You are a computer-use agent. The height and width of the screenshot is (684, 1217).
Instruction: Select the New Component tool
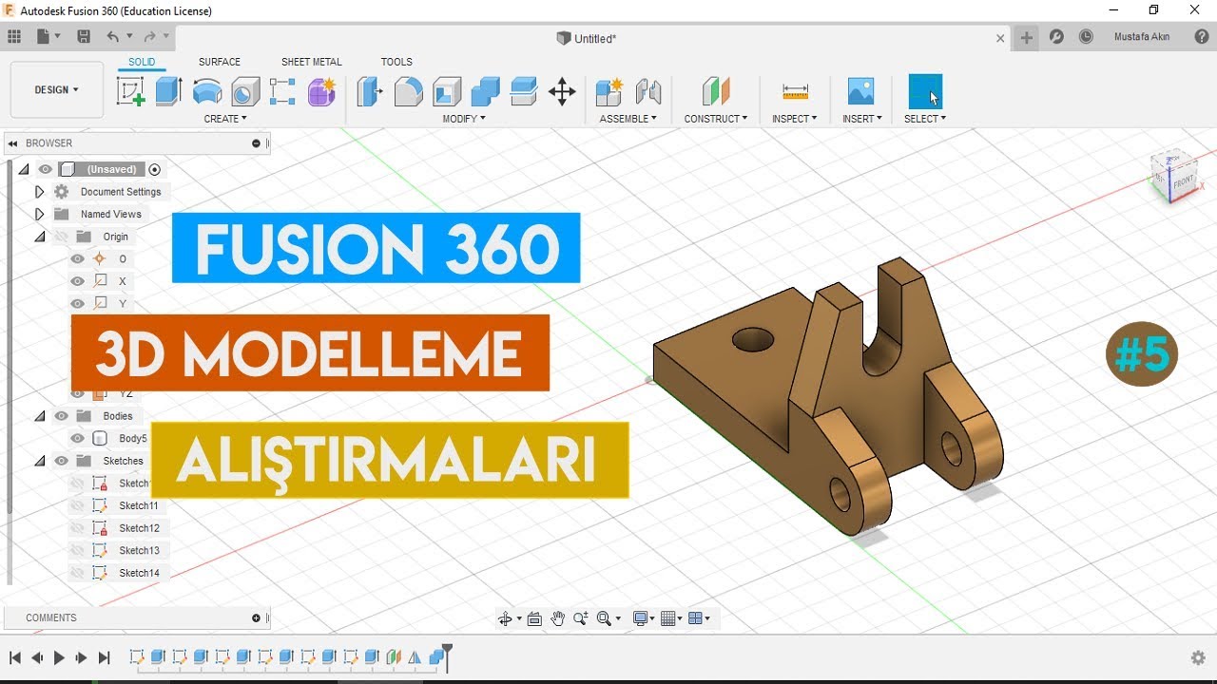click(x=608, y=91)
